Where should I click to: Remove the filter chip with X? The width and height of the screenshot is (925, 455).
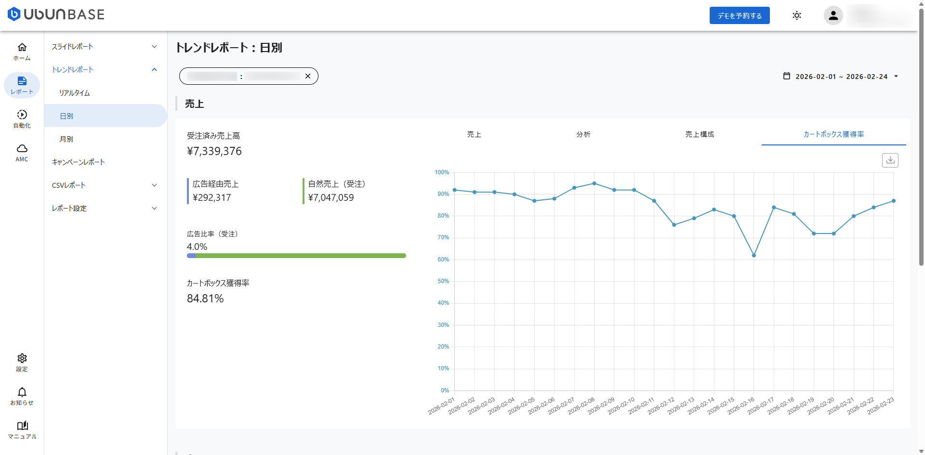(x=308, y=76)
